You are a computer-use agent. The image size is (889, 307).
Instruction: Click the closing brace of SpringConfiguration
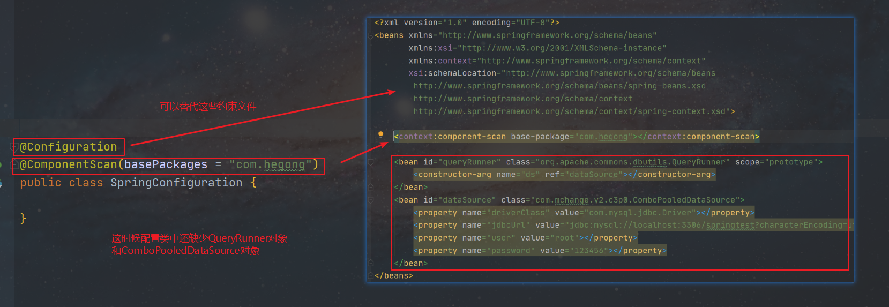coord(23,219)
